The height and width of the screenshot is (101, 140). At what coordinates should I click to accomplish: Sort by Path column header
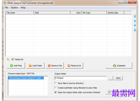52,13
